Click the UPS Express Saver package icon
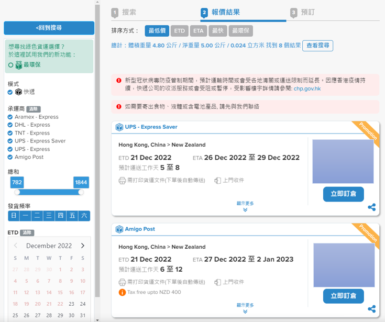Viewport: 385px width, 322px height. pyautogui.click(x=119, y=127)
